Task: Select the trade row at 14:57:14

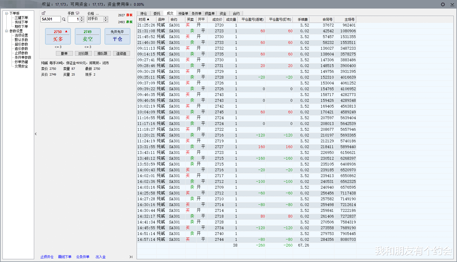Action: pyautogui.click(x=247, y=239)
